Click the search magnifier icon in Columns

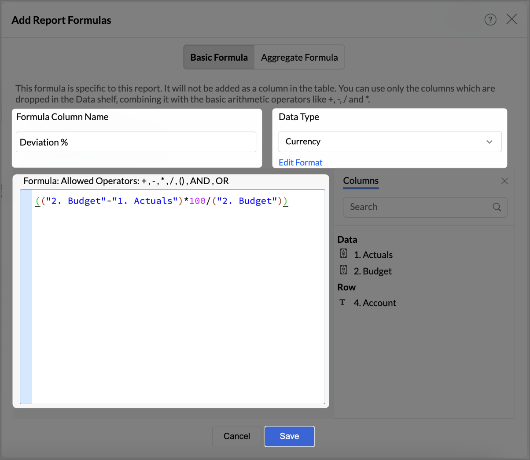coord(497,207)
